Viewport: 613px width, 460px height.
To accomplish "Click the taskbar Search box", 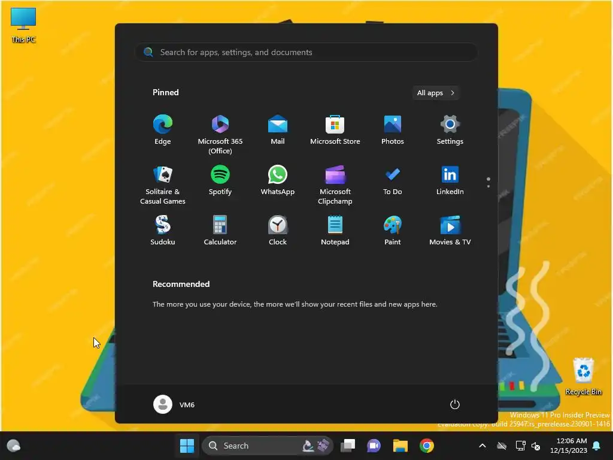I will pyautogui.click(x=268, y=446).
